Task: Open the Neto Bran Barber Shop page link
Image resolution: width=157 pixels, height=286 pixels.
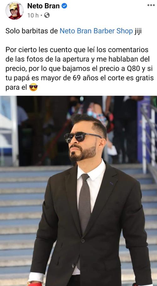Action: tap(96, 31)
